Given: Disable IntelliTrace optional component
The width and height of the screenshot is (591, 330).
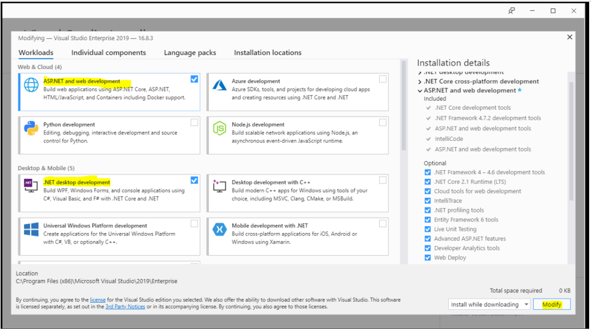Looking at the screenshot, I should tap(427, 201).
